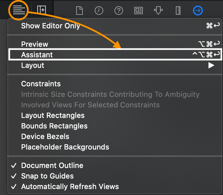Open the File inspector icon
Screen dimensions: 223x195
79,11
